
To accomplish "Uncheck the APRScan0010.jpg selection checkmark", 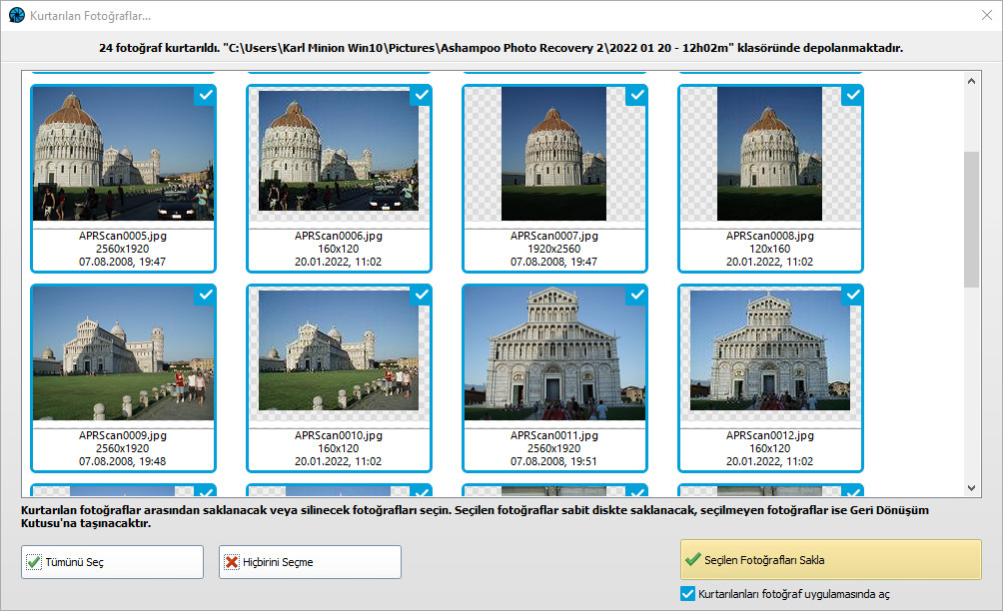I will [421, 295].
